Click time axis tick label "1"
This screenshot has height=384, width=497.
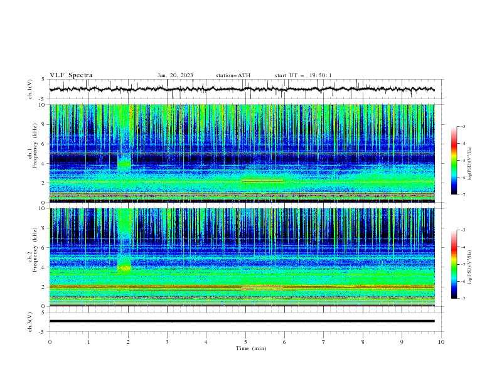tap(88, 342)
